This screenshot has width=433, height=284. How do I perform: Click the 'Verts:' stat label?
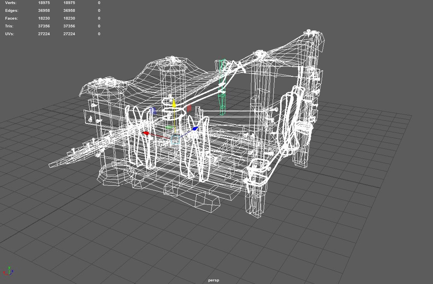pos(11,3)
